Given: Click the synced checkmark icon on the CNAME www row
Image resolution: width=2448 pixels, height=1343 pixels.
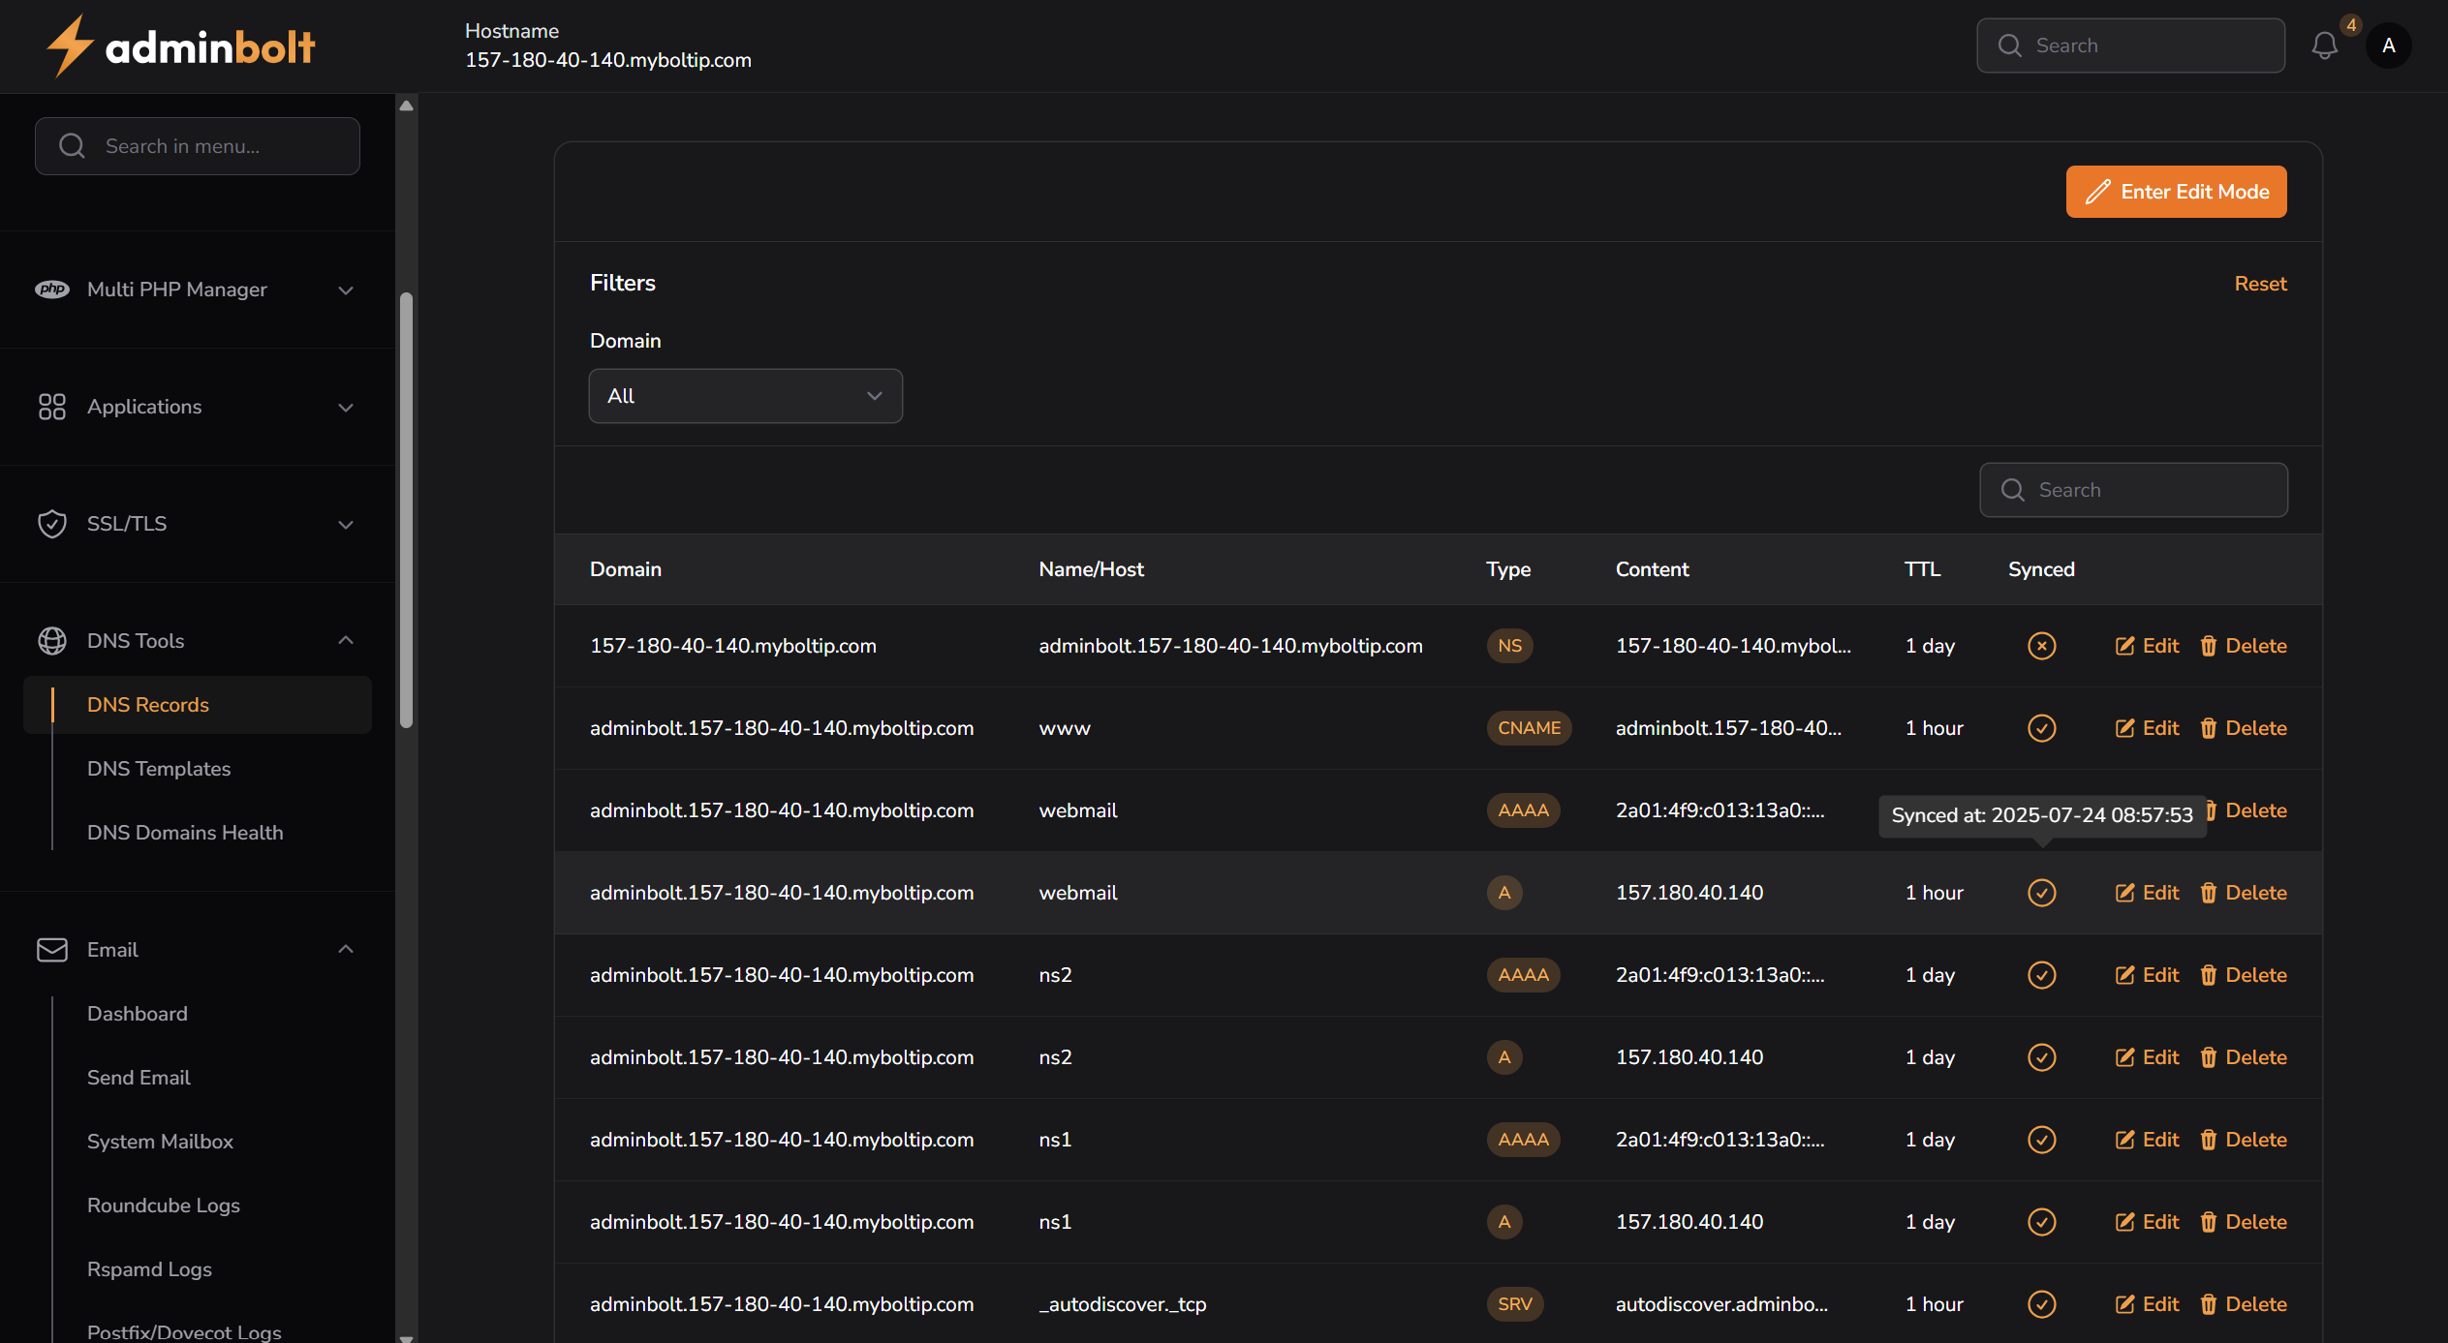Looking at the screenshot, I should click(2041, 728).
